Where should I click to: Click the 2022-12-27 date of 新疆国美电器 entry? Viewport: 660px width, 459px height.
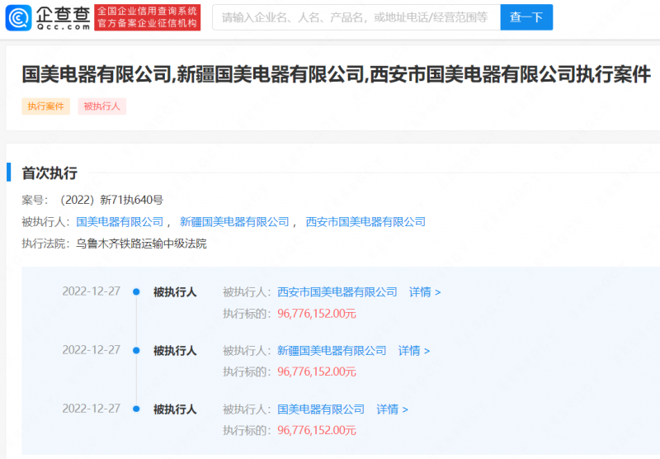pyautogui.click(x=92, y=350)
